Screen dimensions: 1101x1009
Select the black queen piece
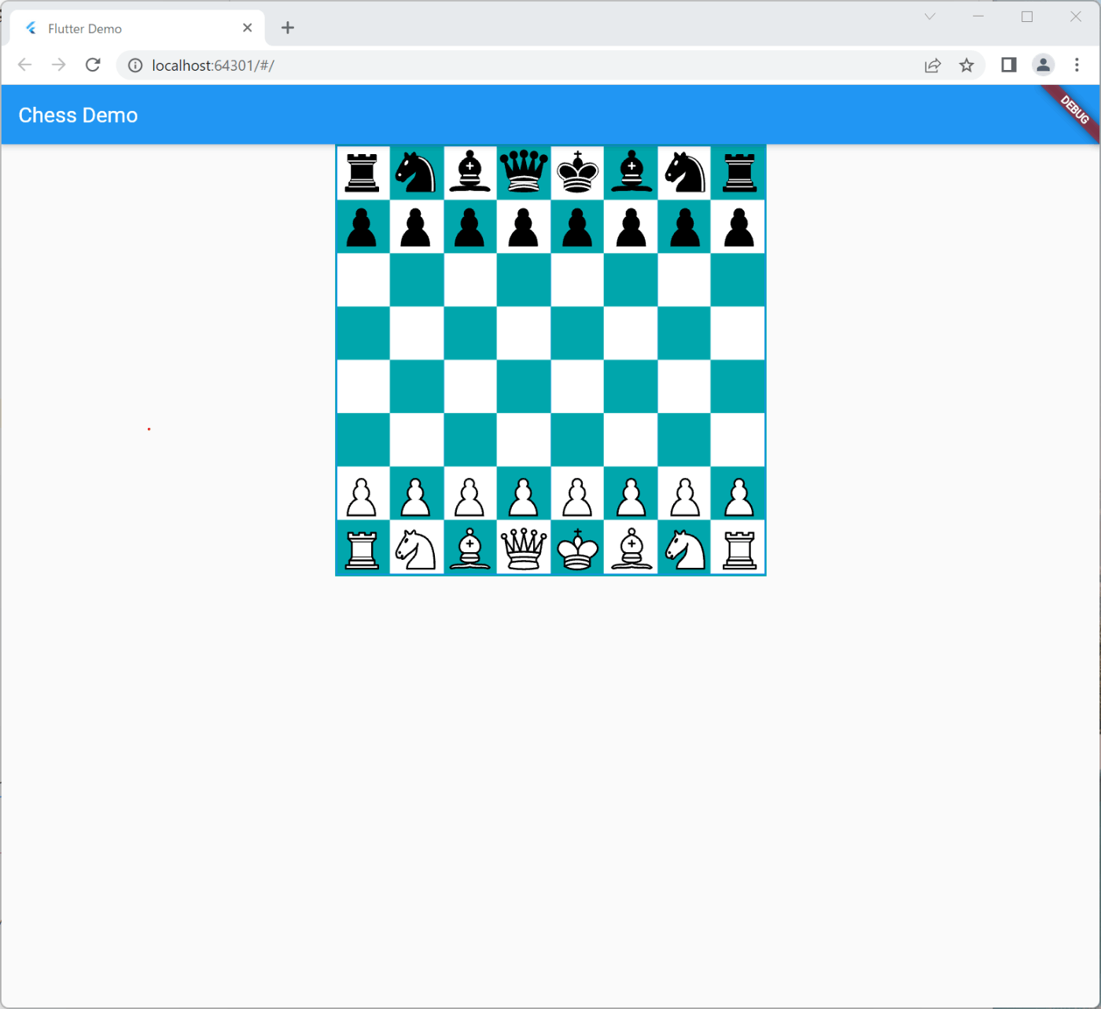point(524,172)
